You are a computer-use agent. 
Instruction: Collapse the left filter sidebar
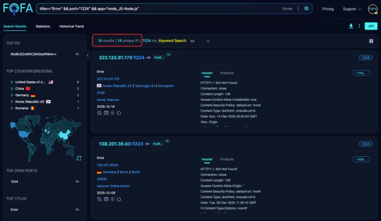click(x=88, y=55)
